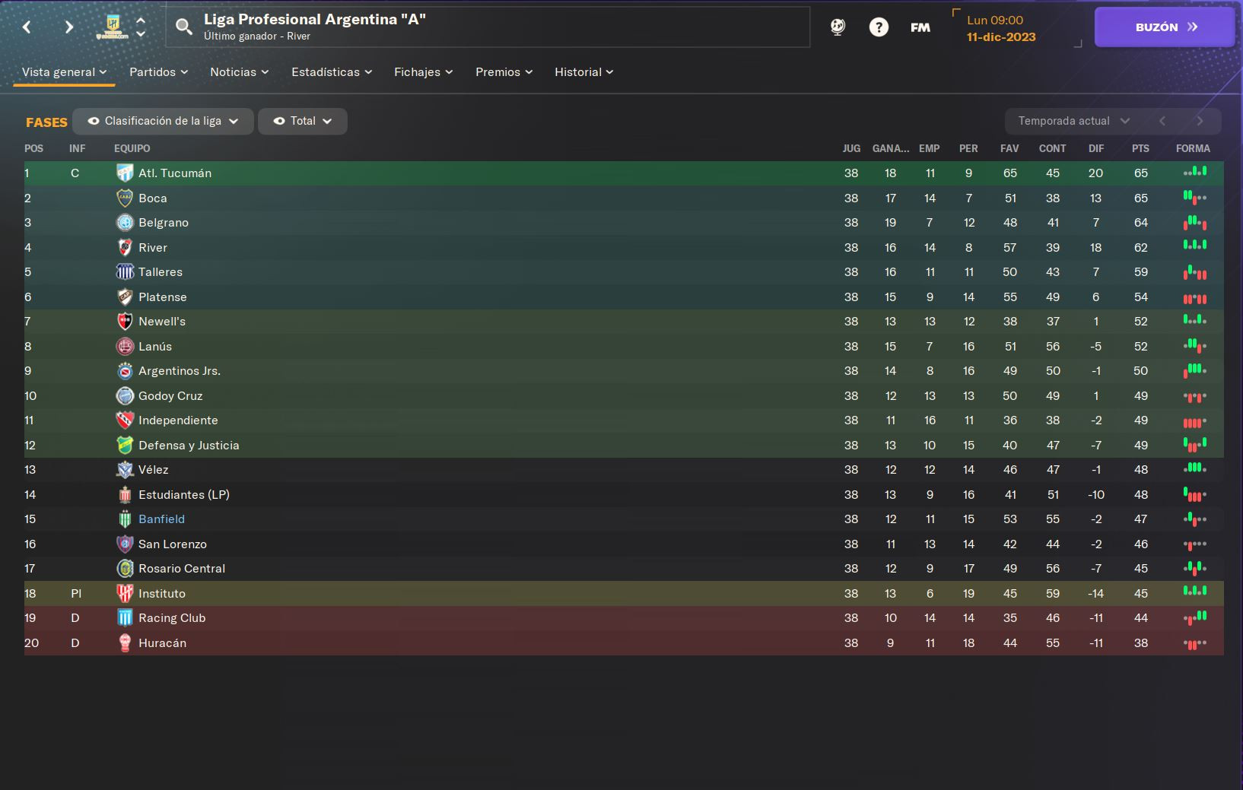The height and width of the screenshot is (790, 1243).
Task: Open the help question mark icon
Action: point(879,27)
